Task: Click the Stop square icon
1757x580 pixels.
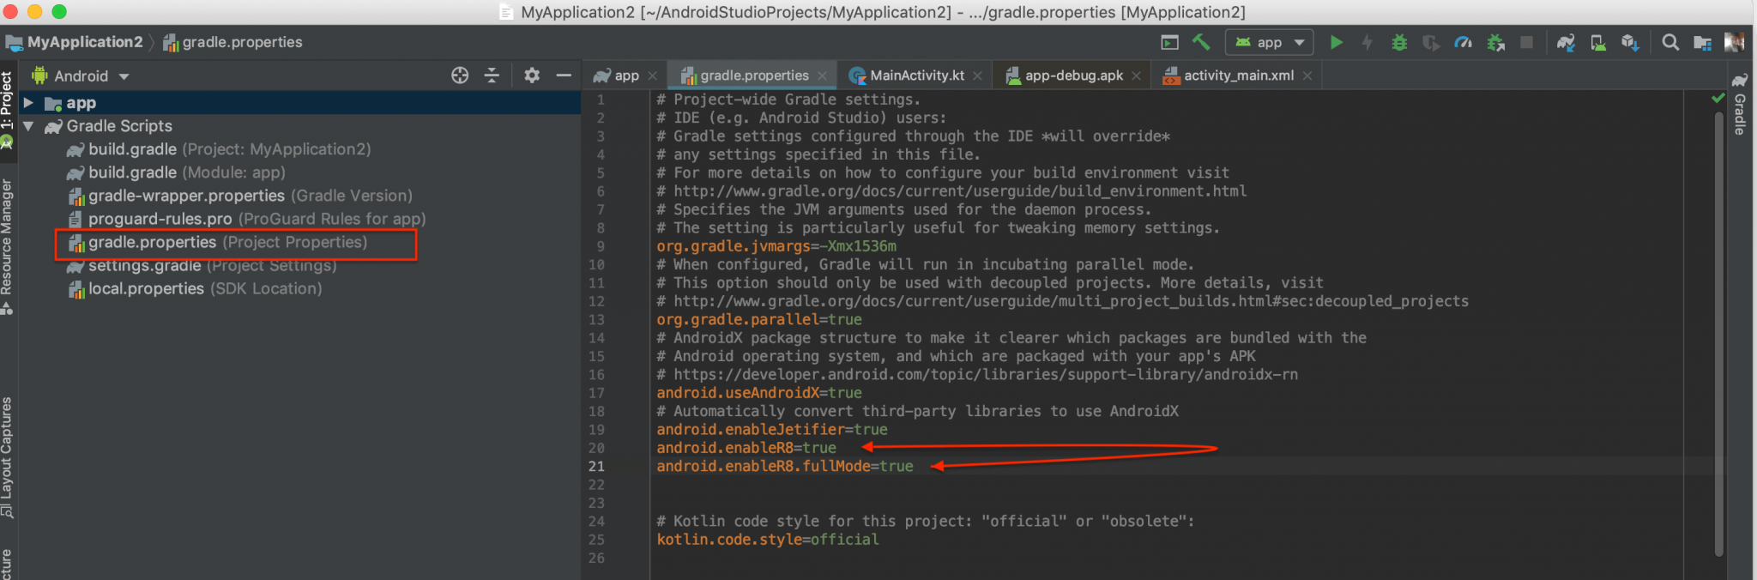Action: point(1526,42)
